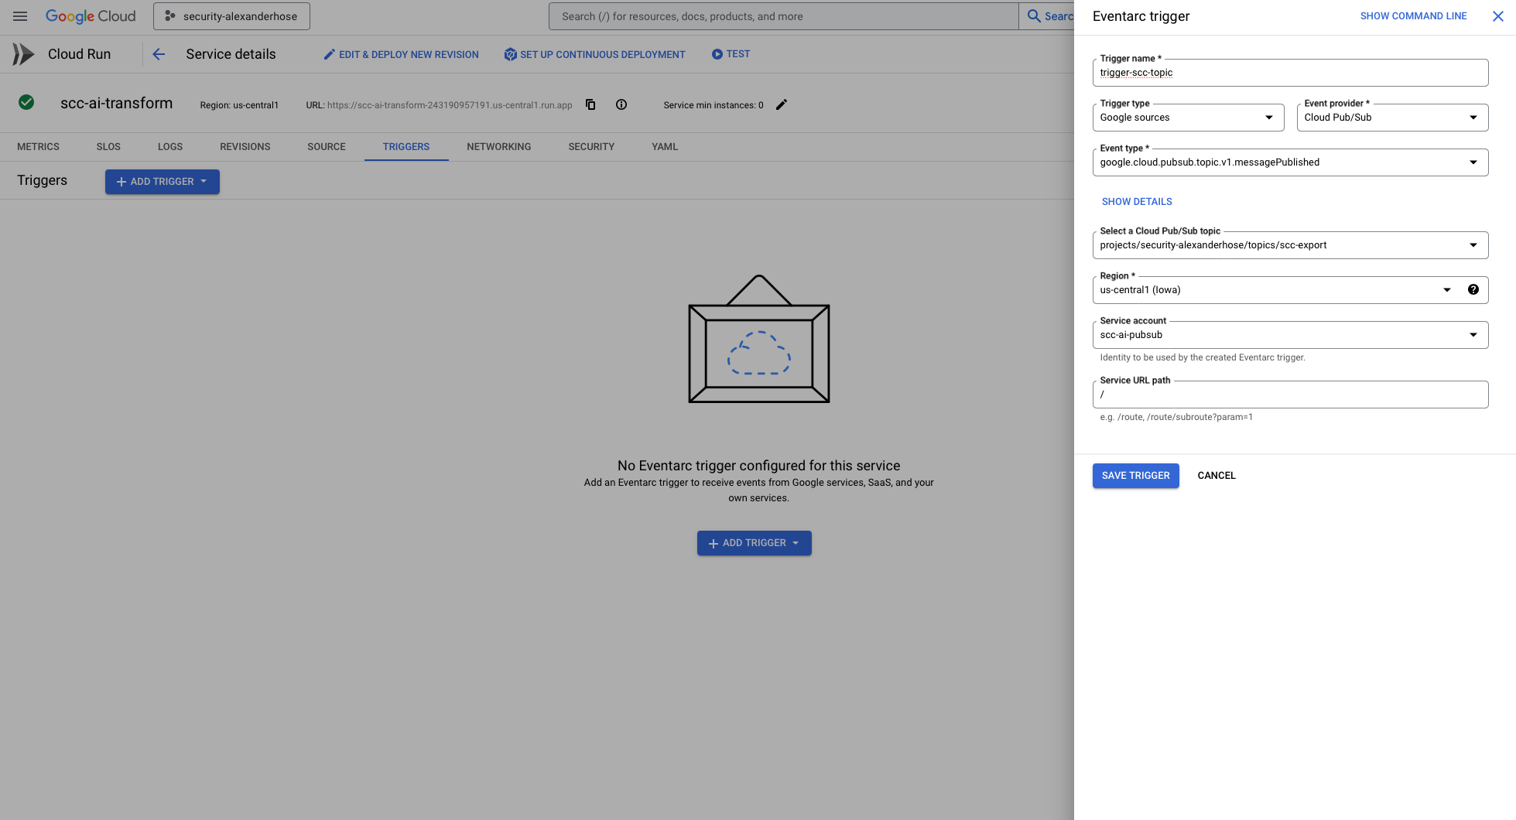The width and height of the screenshot is (1516, 820).
Task: Expand the Cloud Pub/Sub topic dropdown
Action: [x=1290, y=245]
